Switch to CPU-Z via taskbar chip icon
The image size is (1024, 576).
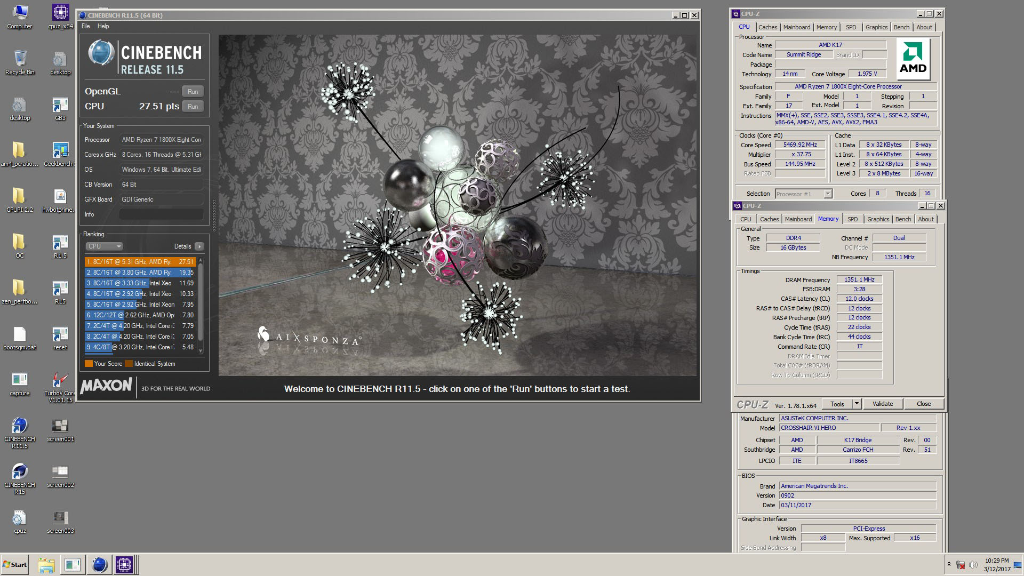pos(124,565)
